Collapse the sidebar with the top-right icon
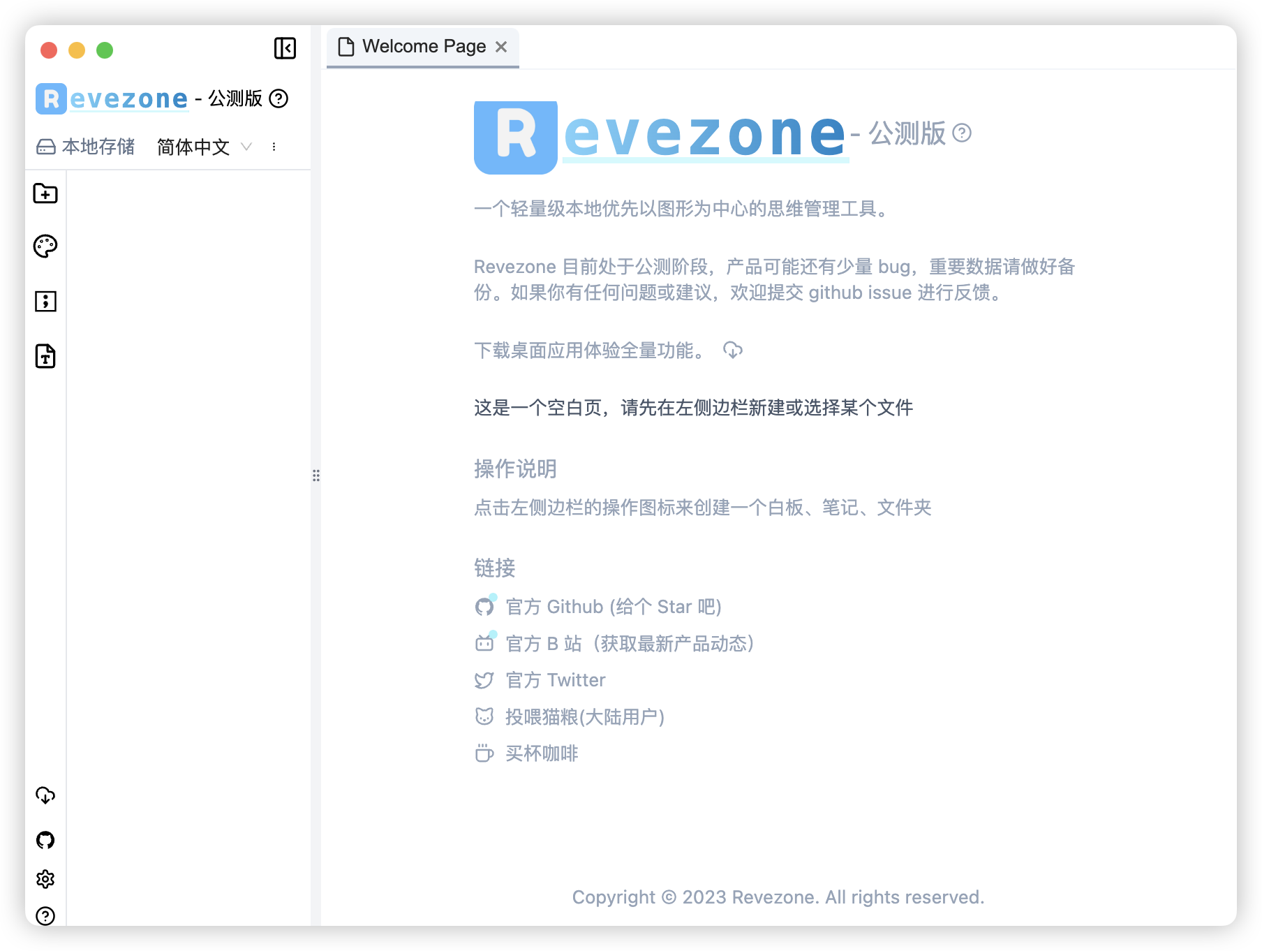 pyautogui.click(x=285, y=49)
